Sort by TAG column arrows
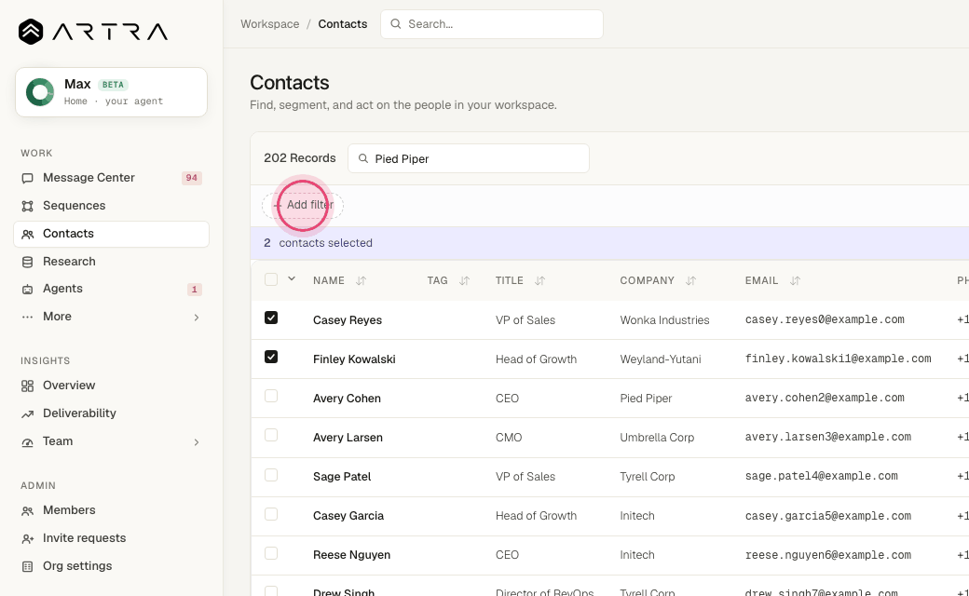 pos(464,281)
